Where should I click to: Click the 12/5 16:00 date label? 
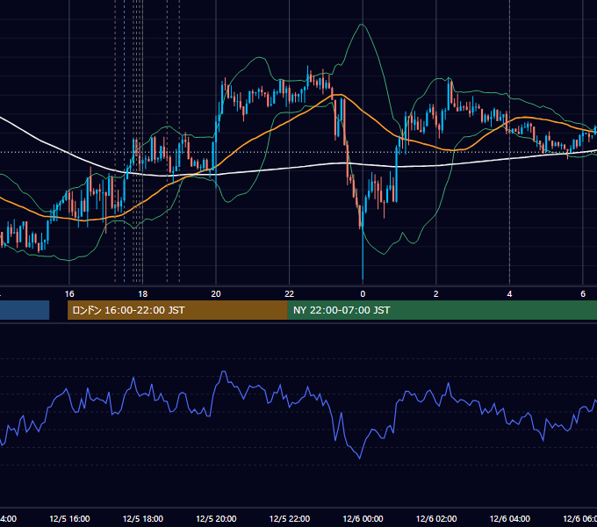pyautogui.click(x=69, y=518)
